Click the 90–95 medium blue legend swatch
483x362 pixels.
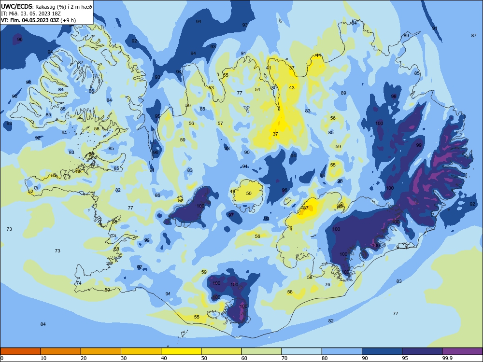[382, 351]
